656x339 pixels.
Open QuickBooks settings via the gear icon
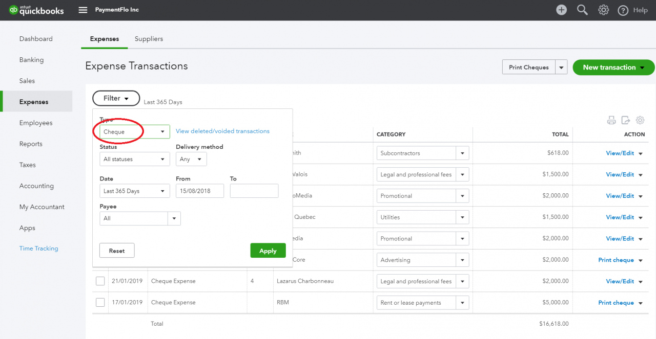(x=603, y=9)
